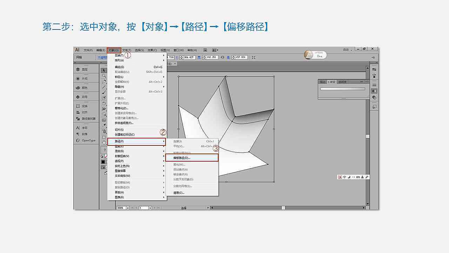449x253 pixels.
Task: Click the width field showing 142.351
Action: [212, 57]
